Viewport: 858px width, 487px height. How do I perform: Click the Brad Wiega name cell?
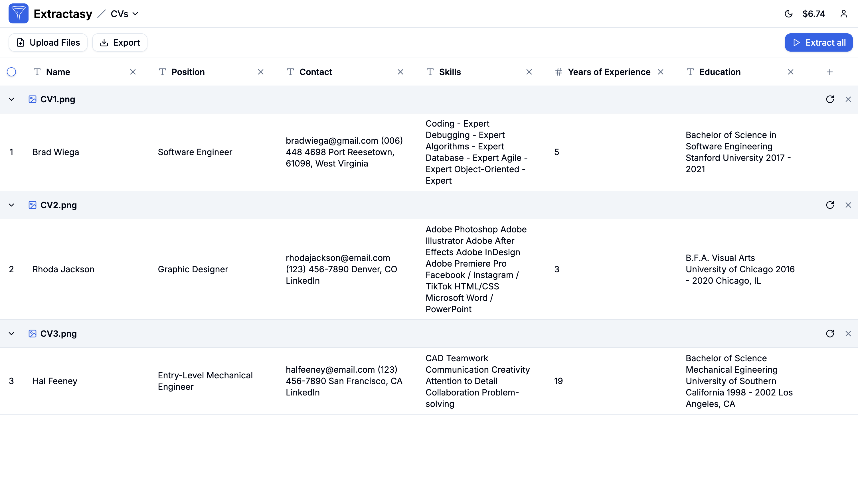click(56, 152)
